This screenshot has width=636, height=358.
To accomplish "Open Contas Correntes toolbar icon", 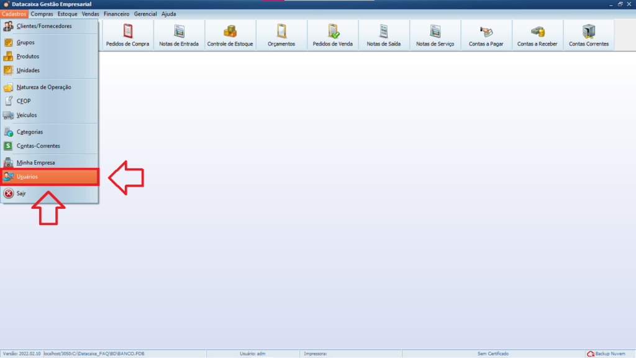I will click(x=589, y=31).
